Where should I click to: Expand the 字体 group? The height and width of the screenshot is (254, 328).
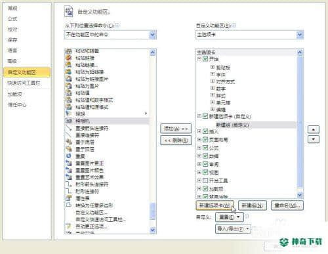(213, 74)
